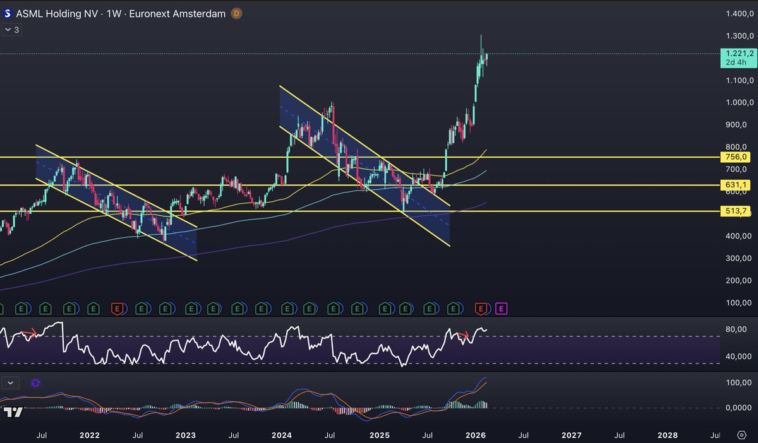The image size is (758, 443).
Task: Click the Euronext Amsterdam exchange label
Action: (177, 13)
